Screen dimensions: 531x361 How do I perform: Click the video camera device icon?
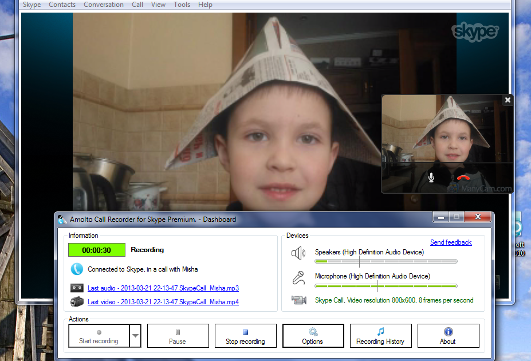tap(298, 300)
